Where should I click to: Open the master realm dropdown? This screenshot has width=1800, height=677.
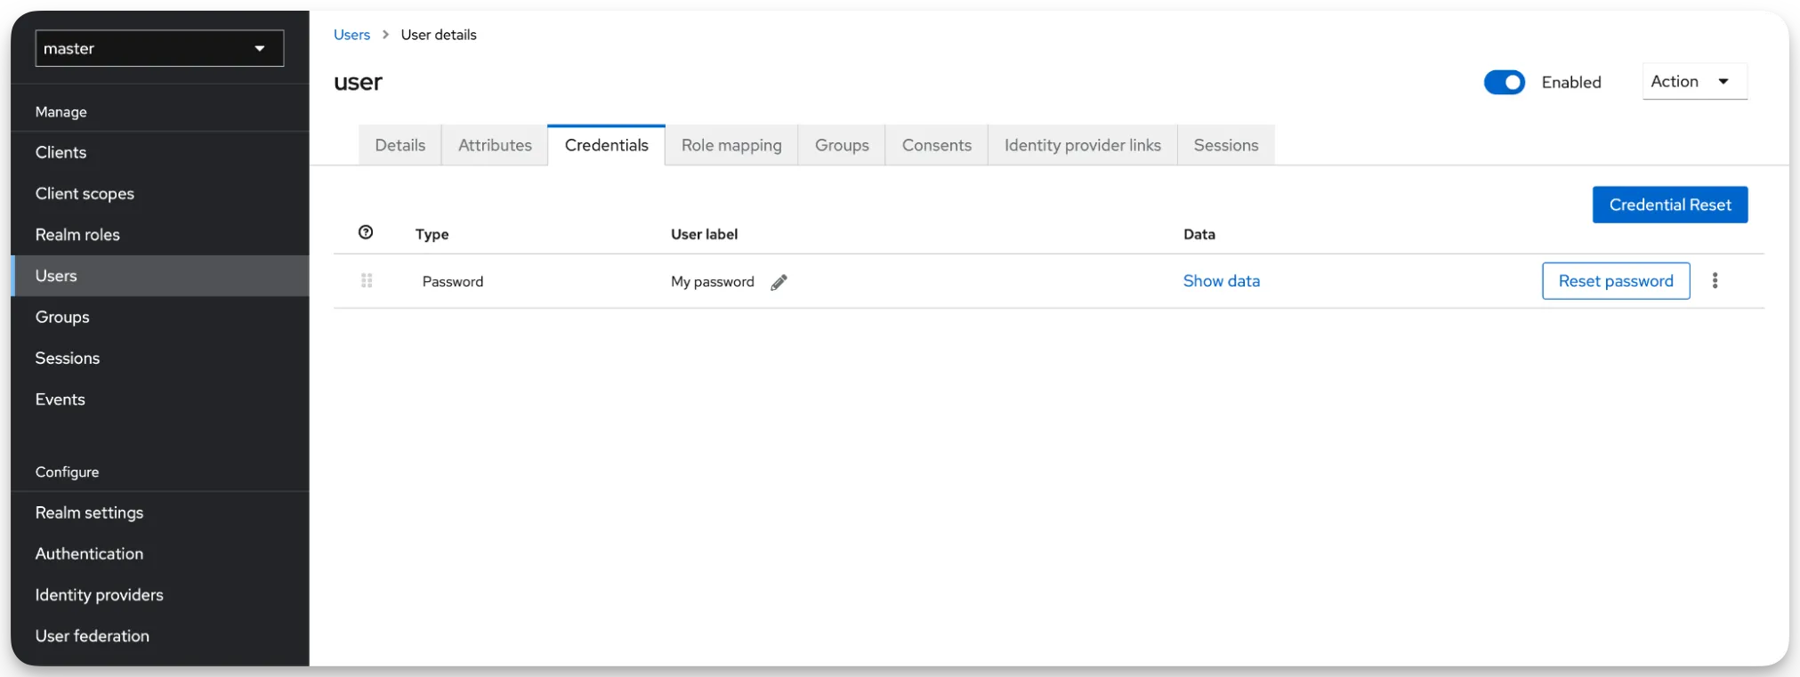click(159, 49)
